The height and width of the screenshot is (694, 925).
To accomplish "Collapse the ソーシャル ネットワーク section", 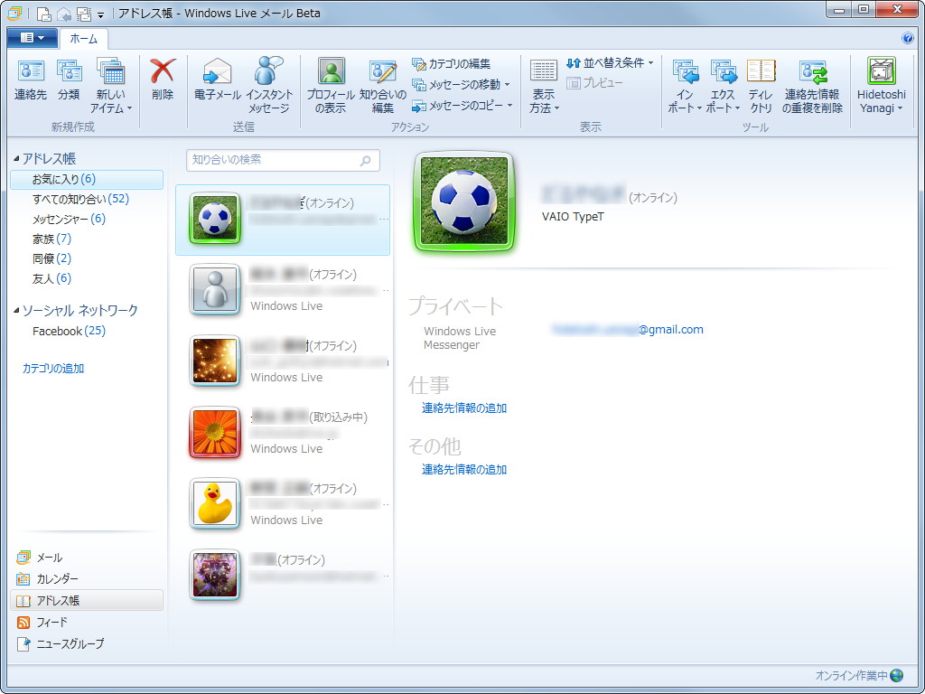I will pyautogui.click(x=16, y=311).
